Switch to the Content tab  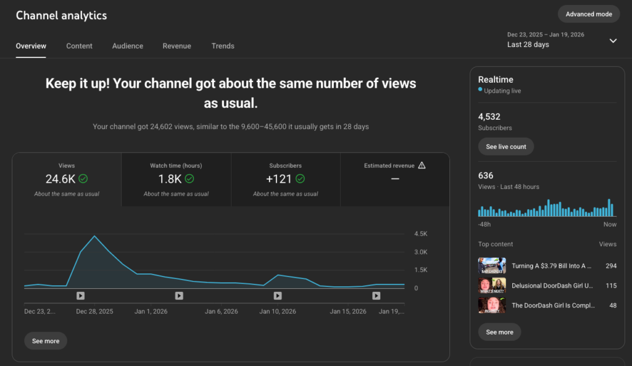coord(79,46)
